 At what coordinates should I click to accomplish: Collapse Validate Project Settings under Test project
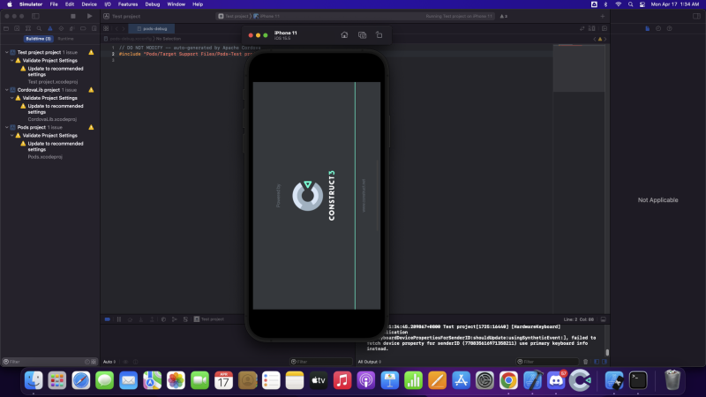point(12,60)
